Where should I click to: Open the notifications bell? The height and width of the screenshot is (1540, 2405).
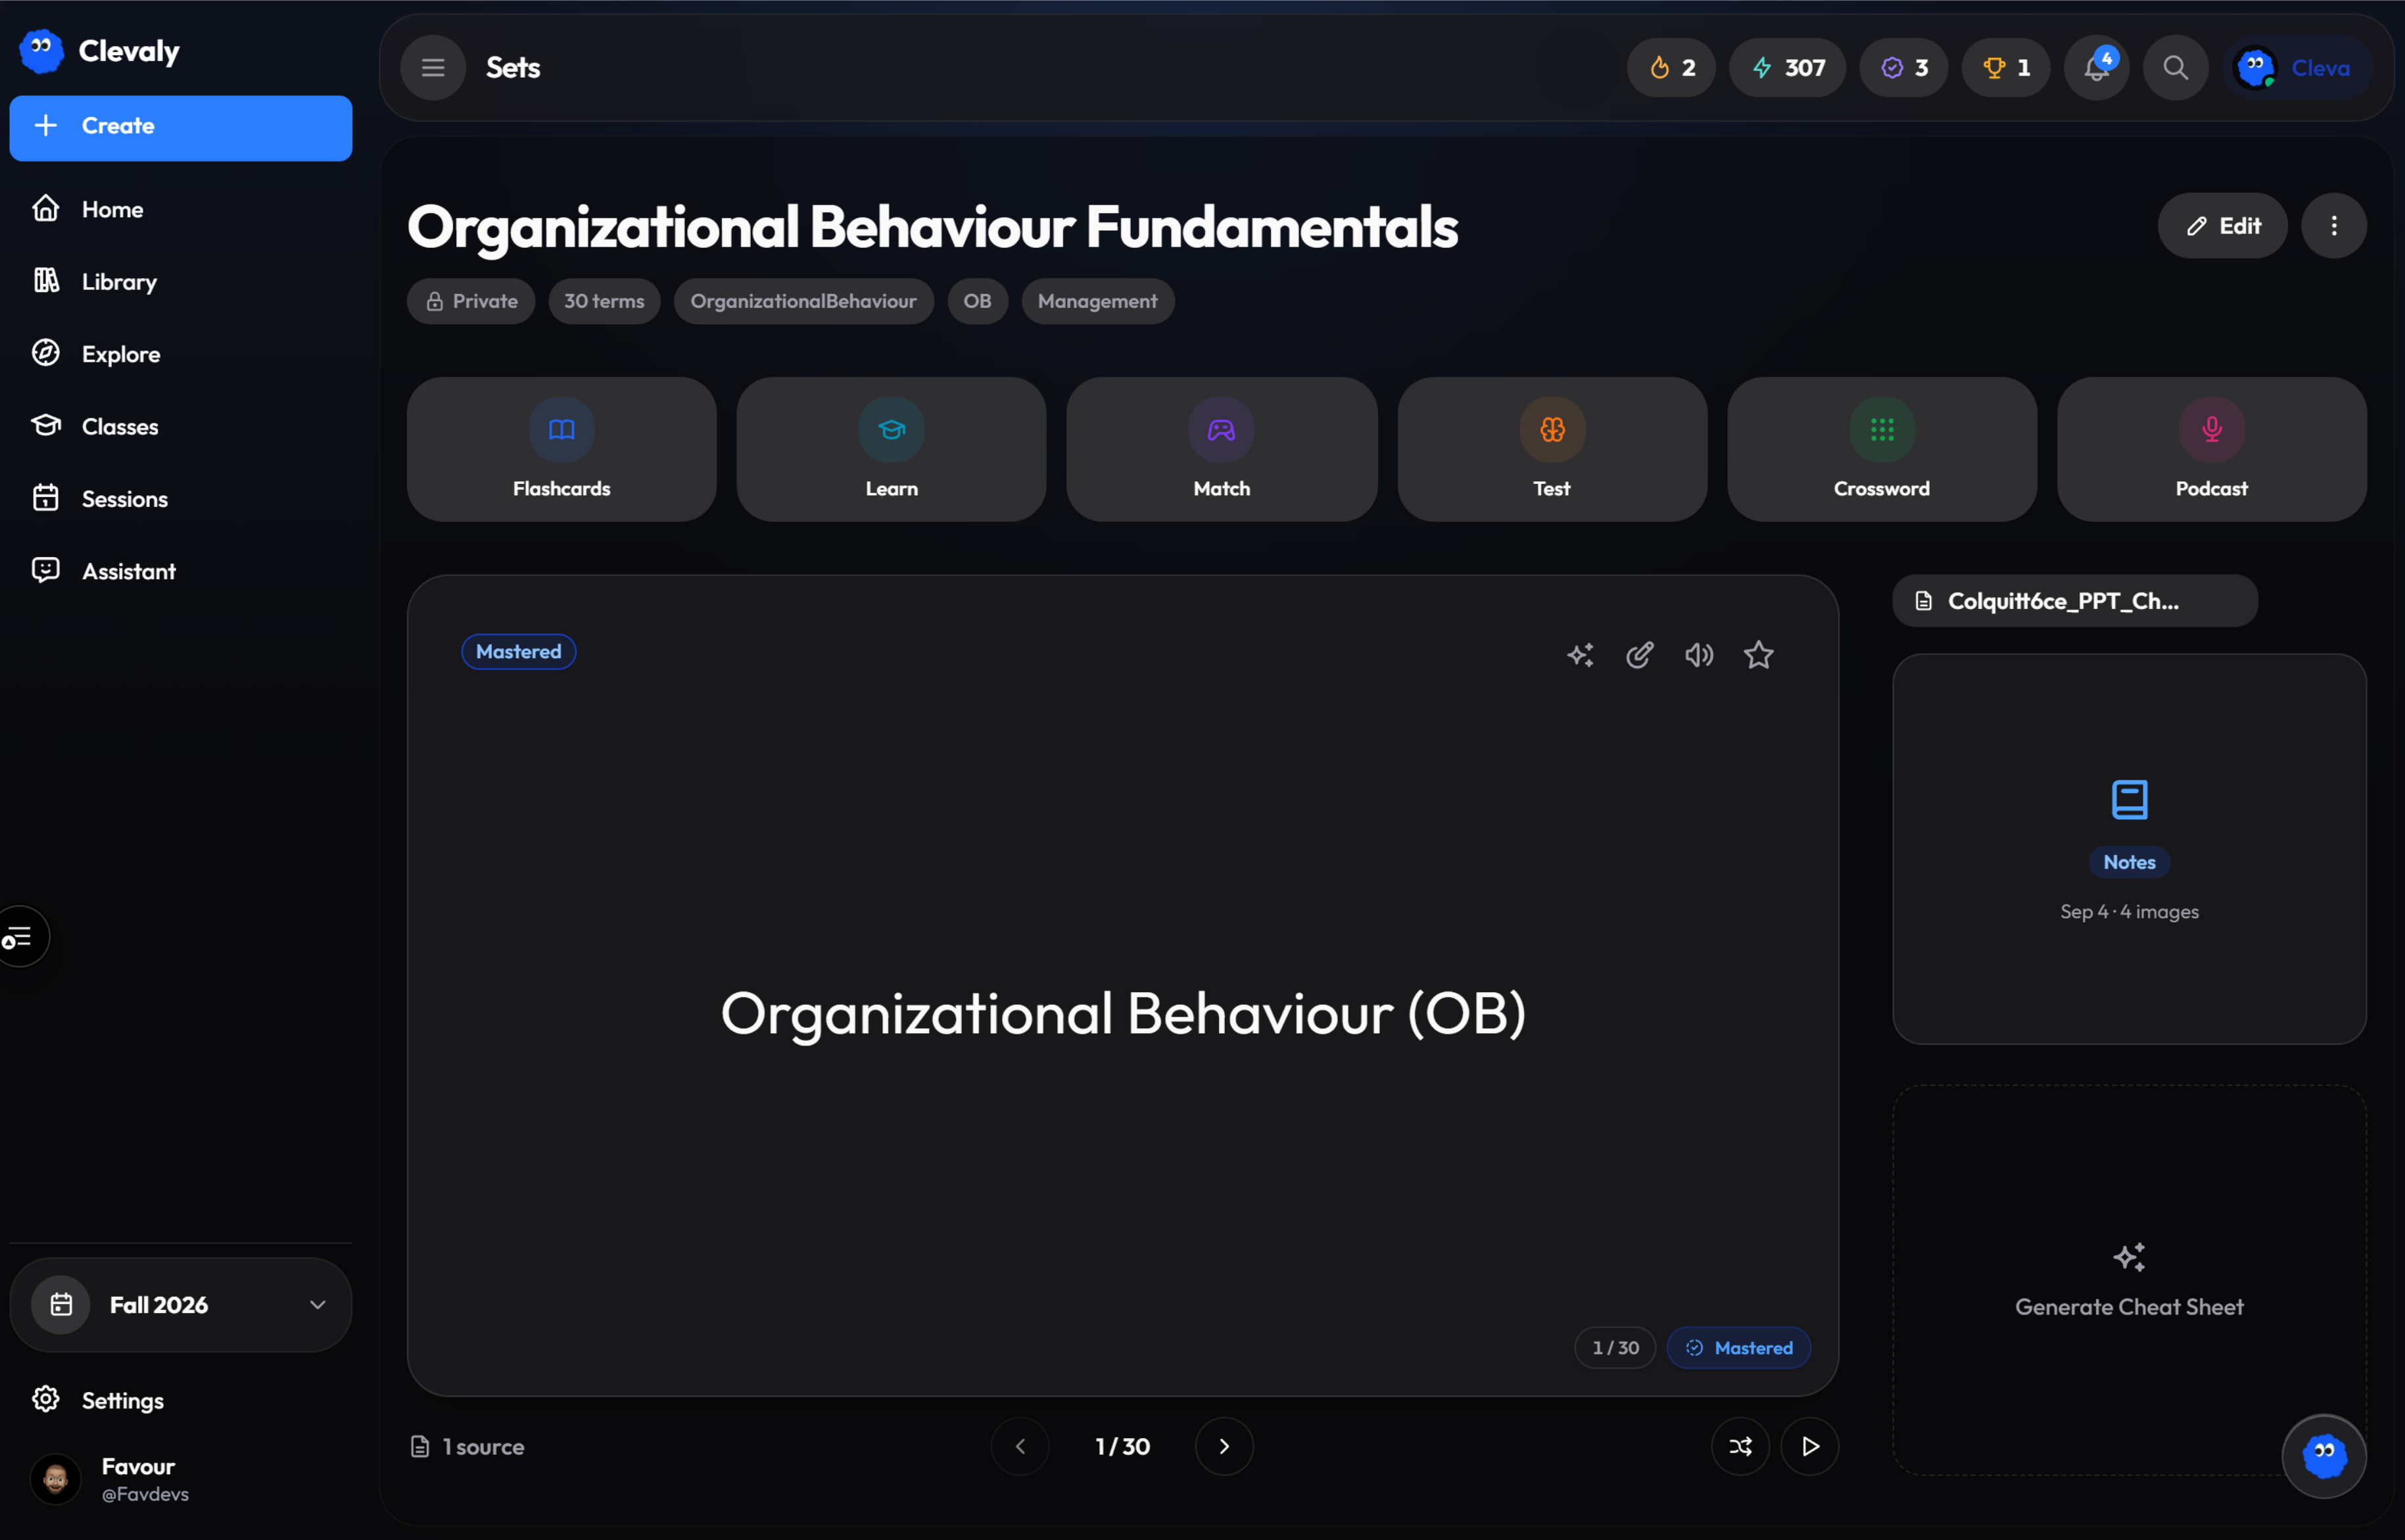(x=2096, y=67)
